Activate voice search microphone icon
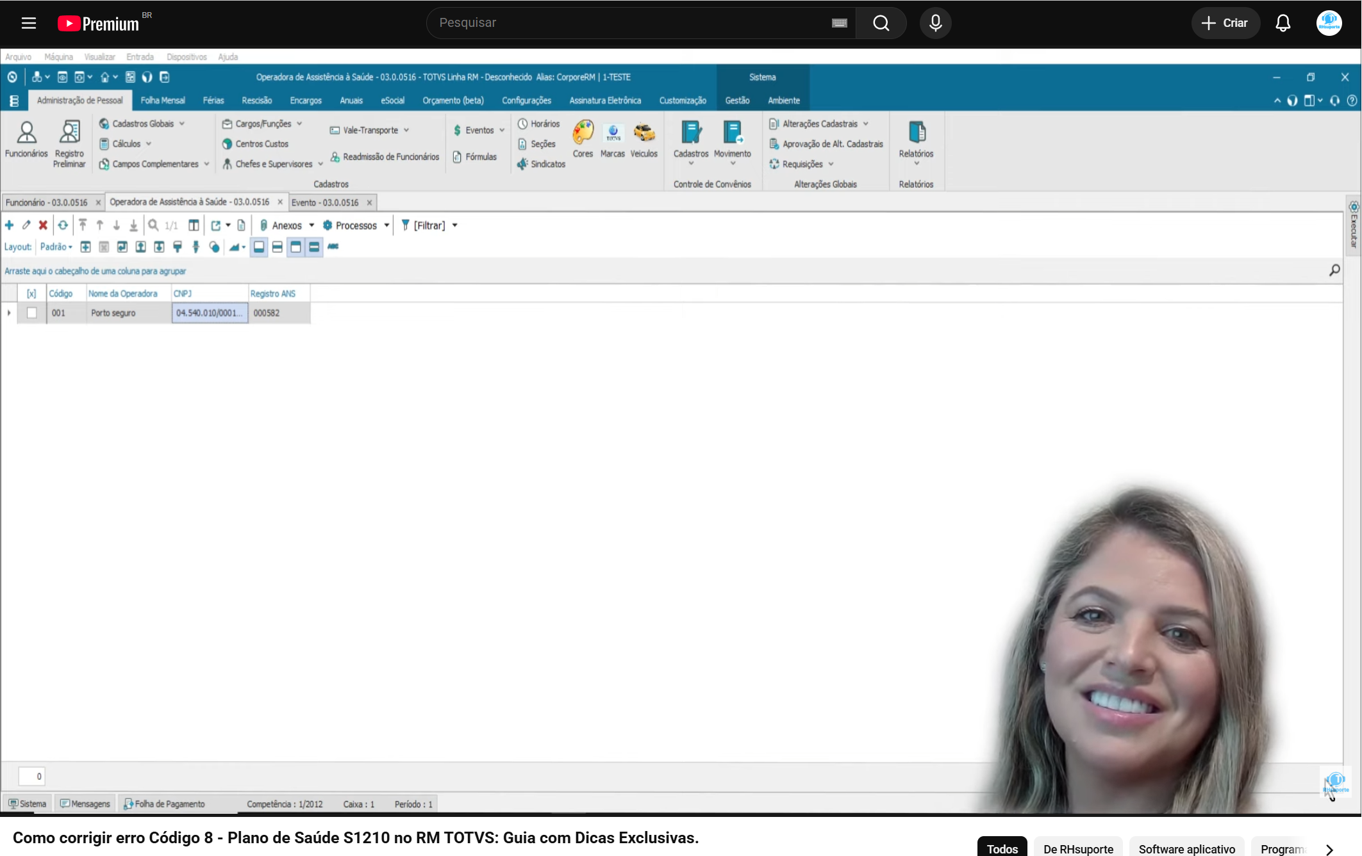The image size is (1362, 856). pos(935,23)
